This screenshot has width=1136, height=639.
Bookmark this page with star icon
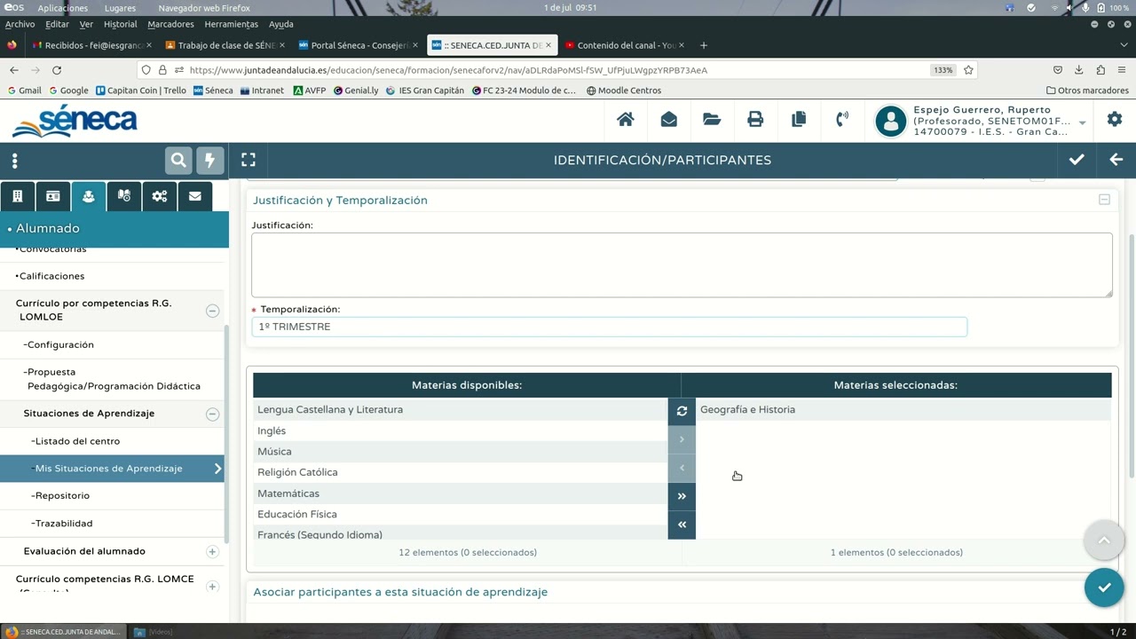(968, 70)
